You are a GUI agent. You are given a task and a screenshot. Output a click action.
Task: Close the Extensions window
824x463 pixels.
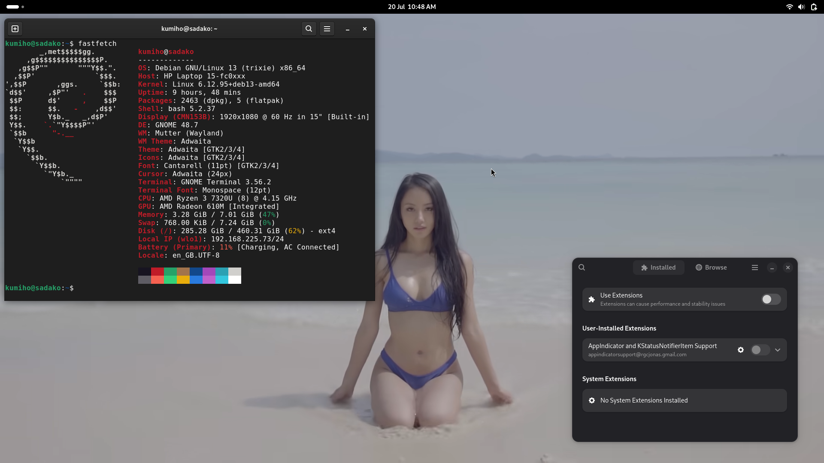pos(788,268)
